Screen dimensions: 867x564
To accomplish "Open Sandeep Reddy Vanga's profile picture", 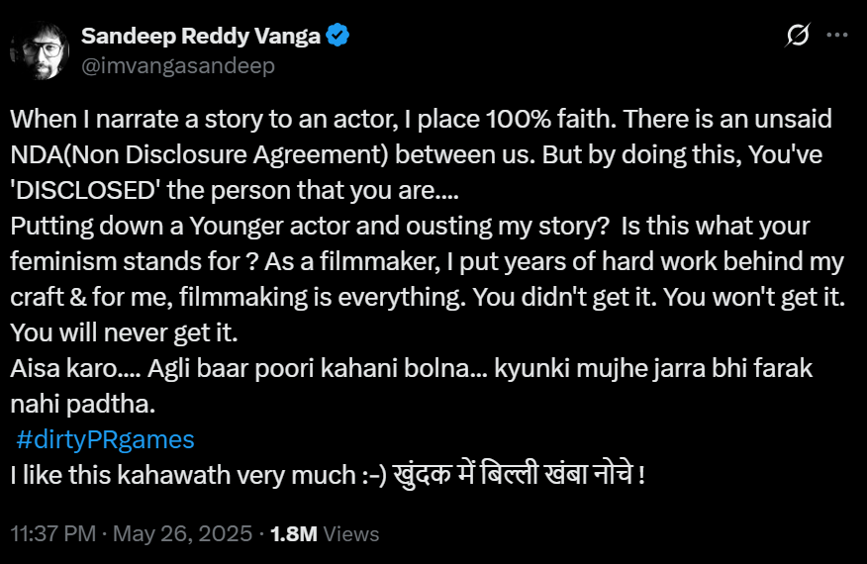I will coord(39,51).
